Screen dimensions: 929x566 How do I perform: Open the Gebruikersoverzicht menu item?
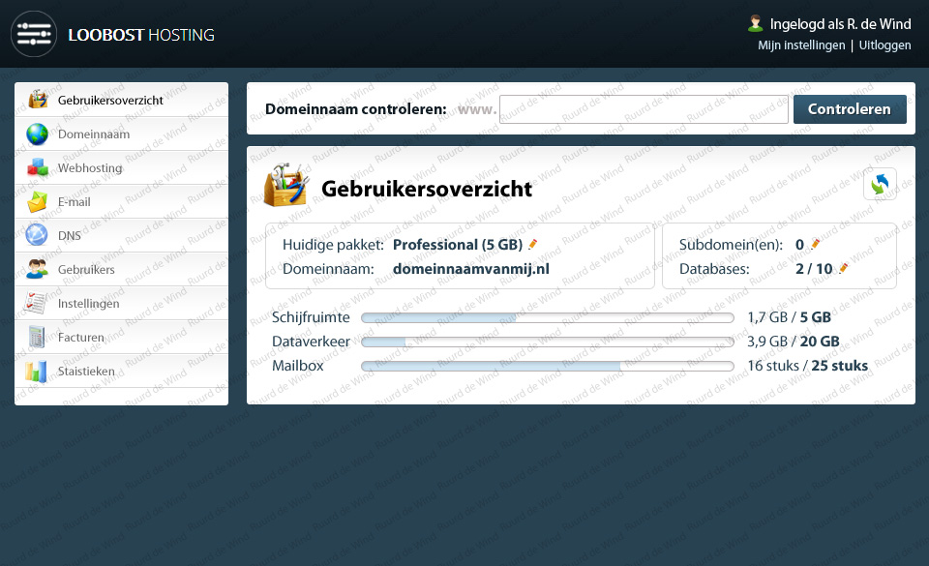[x=122, y=100]
